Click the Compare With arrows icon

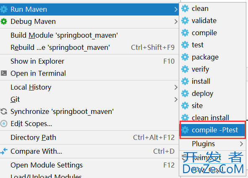(4, 151)
